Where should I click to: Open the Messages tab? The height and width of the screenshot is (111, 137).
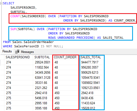(24, 52)
